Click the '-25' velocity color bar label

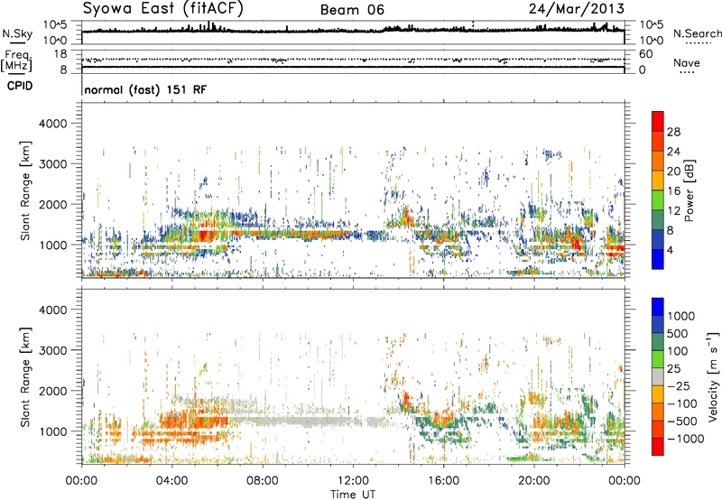point(678,385)
